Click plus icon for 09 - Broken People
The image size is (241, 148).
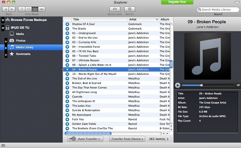click(67, 69)
